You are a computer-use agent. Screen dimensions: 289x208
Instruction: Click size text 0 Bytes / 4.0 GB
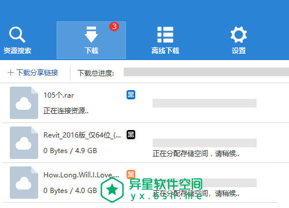[70, 191]
